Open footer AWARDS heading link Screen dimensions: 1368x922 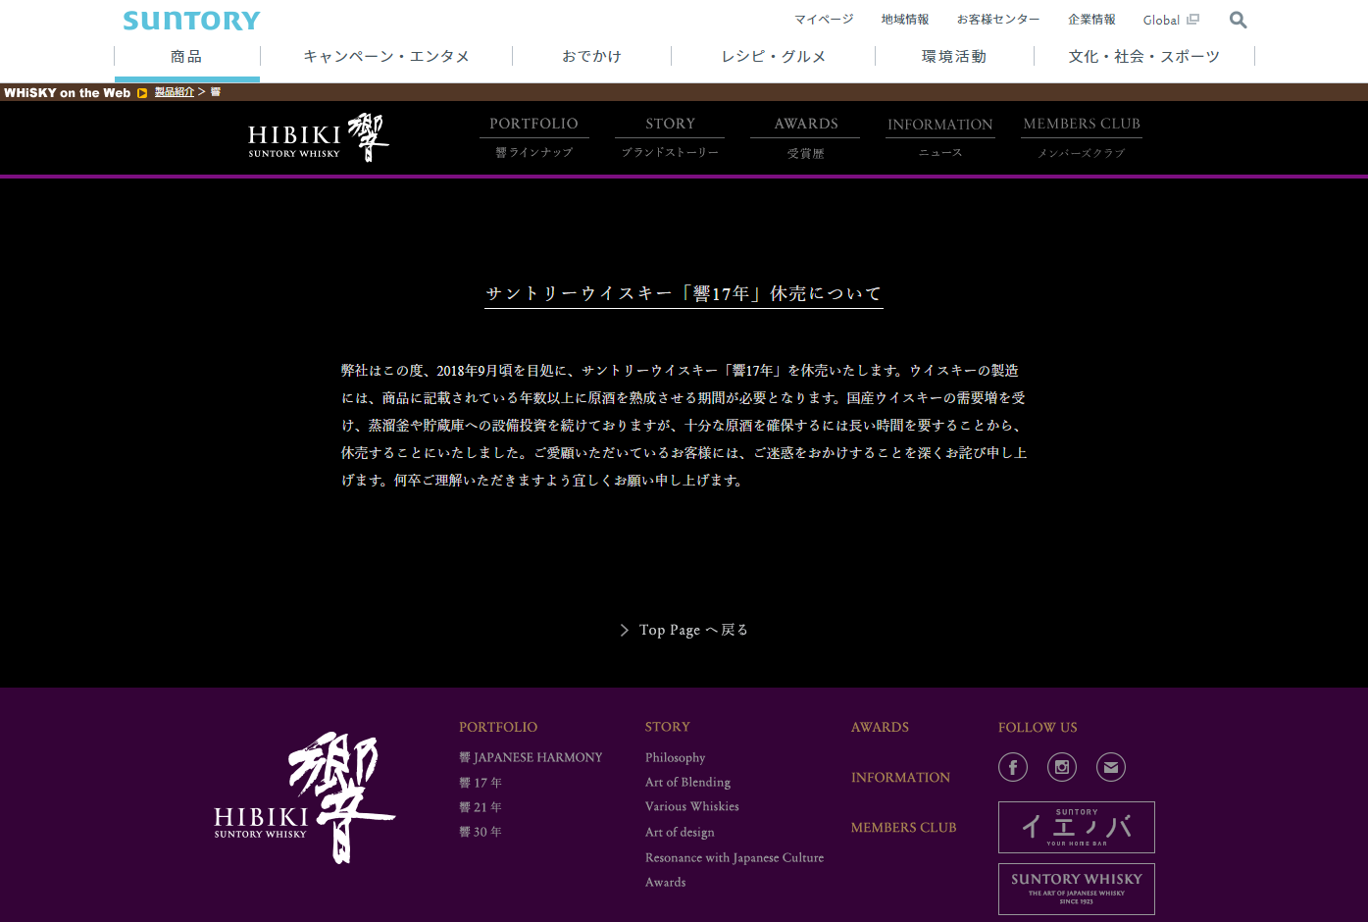880,727
